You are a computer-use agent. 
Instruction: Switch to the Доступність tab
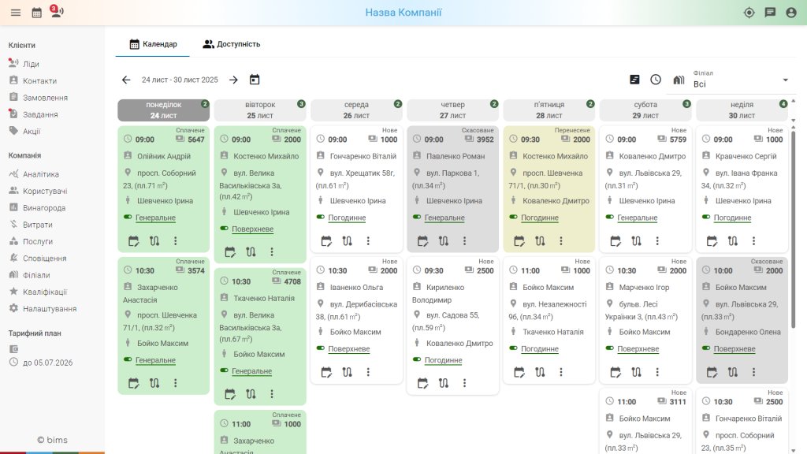[231, 44]
